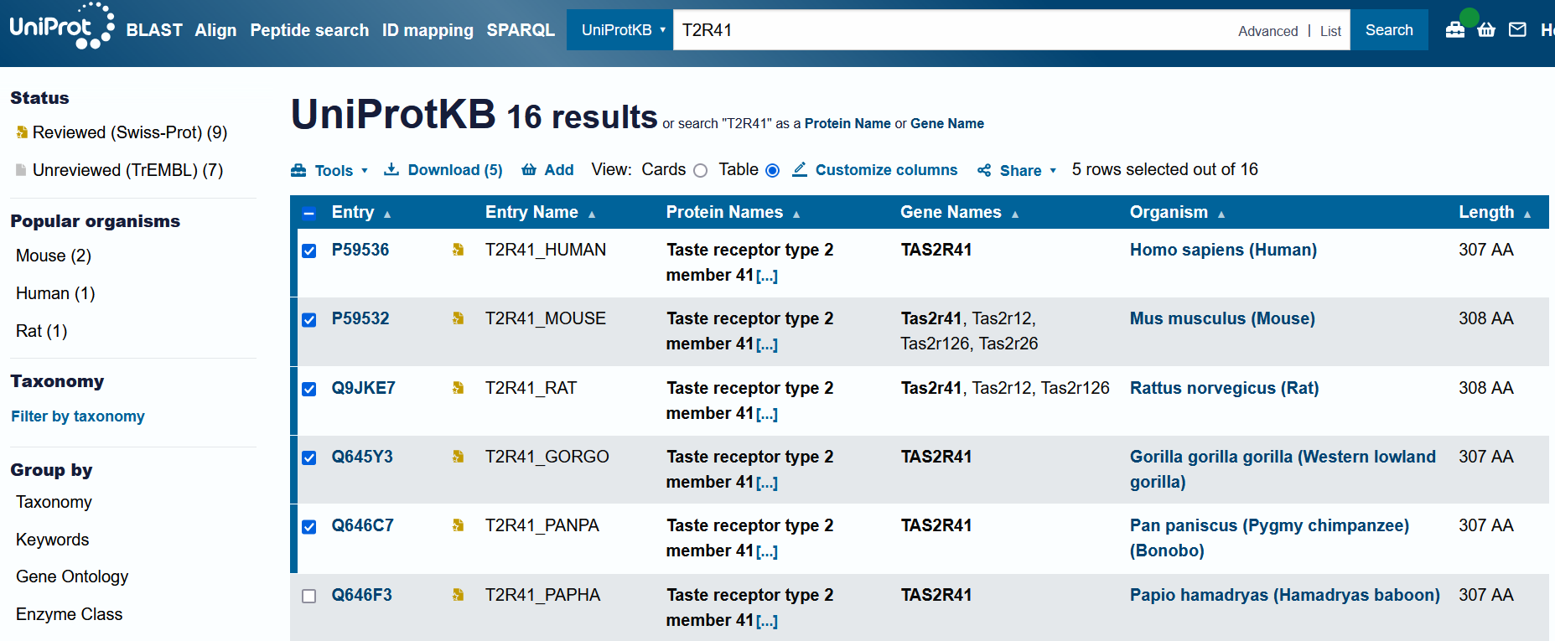Open entry P59536
Viewport: 1555px width, 641px height.
[x=360, y=250]
